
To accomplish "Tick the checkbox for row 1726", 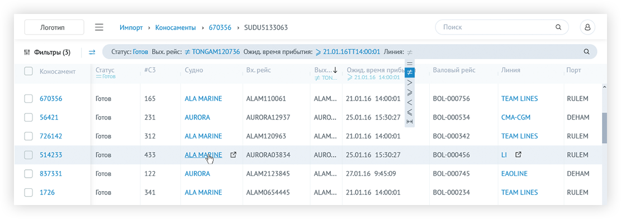I will point(29,193).
